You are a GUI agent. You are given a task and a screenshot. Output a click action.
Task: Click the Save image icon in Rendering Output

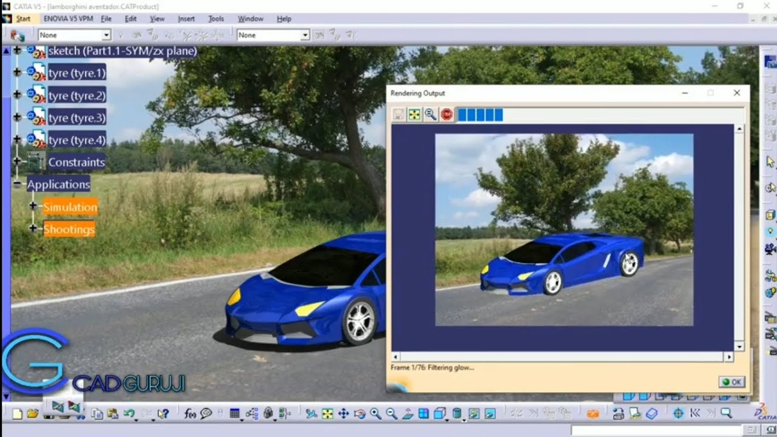pos(398,114)
